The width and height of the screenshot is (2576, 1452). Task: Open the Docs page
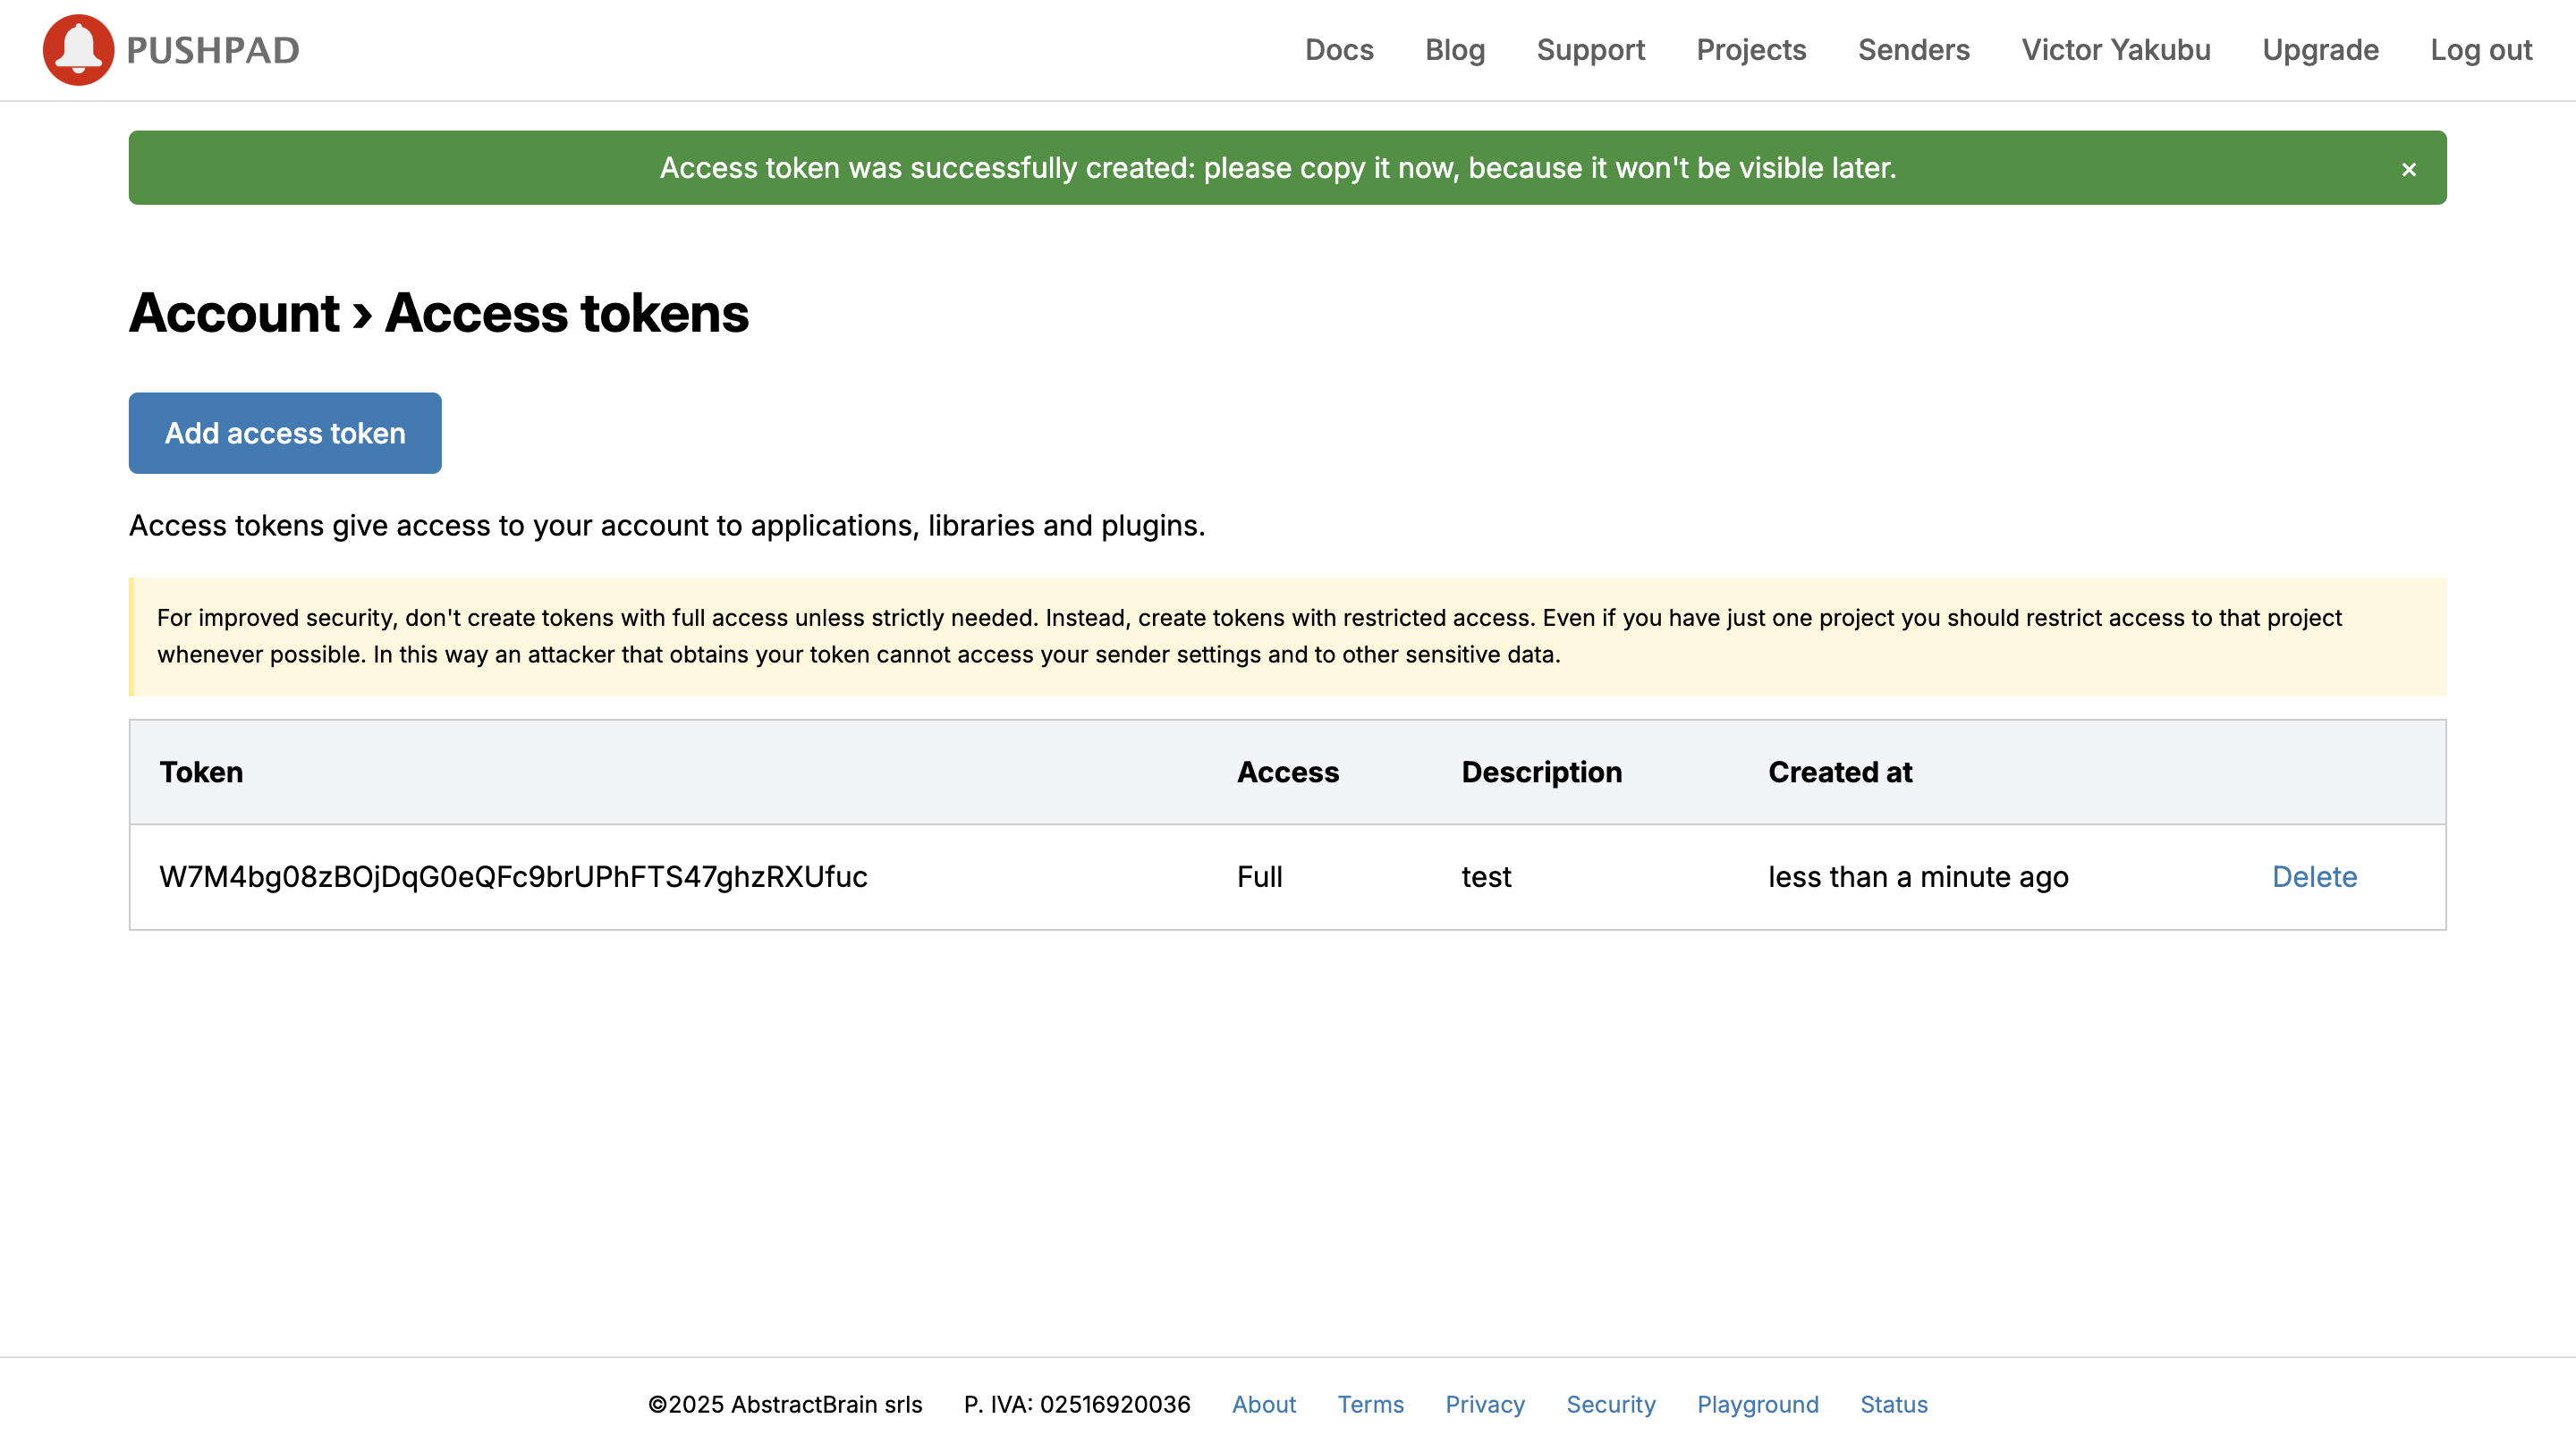point(1339,49)
